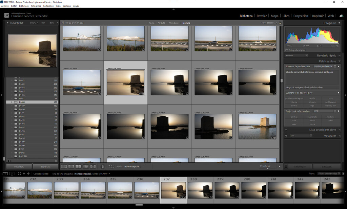Collapse the 'Sugerencias de palabras clave' section
The width and height of the screenshot is (347, 209).
(x=338, y=92)
